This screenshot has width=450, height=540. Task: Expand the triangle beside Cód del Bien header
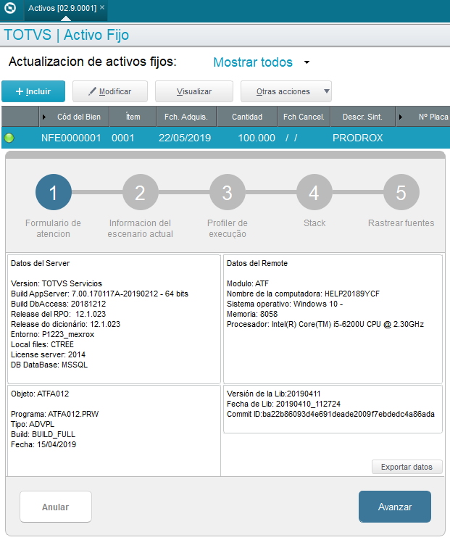coord(44,117)
